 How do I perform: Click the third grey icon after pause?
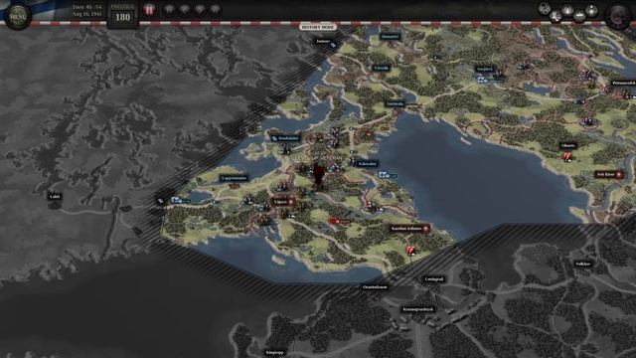(200, 9)
